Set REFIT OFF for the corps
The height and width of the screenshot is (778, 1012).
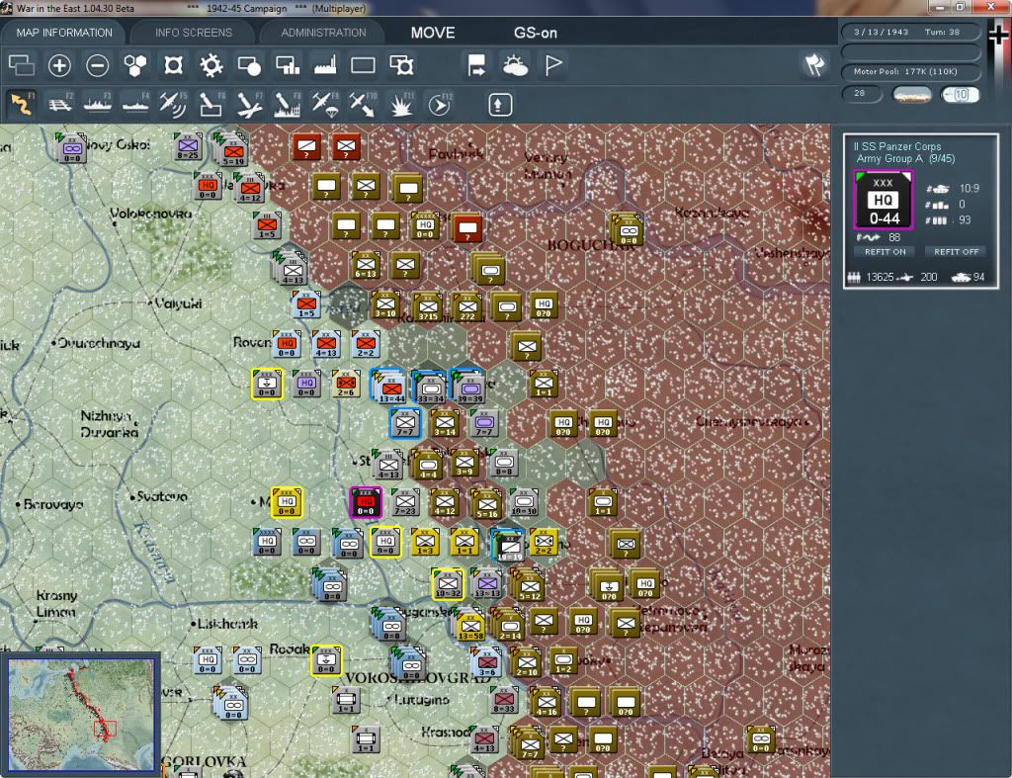click(x=956, y=252)
